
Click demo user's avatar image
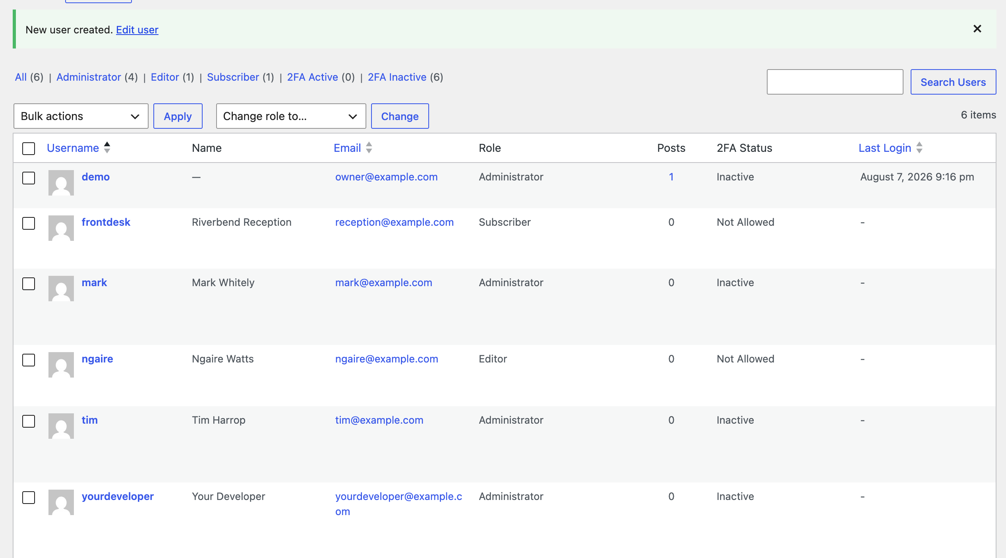coord(61,183)
